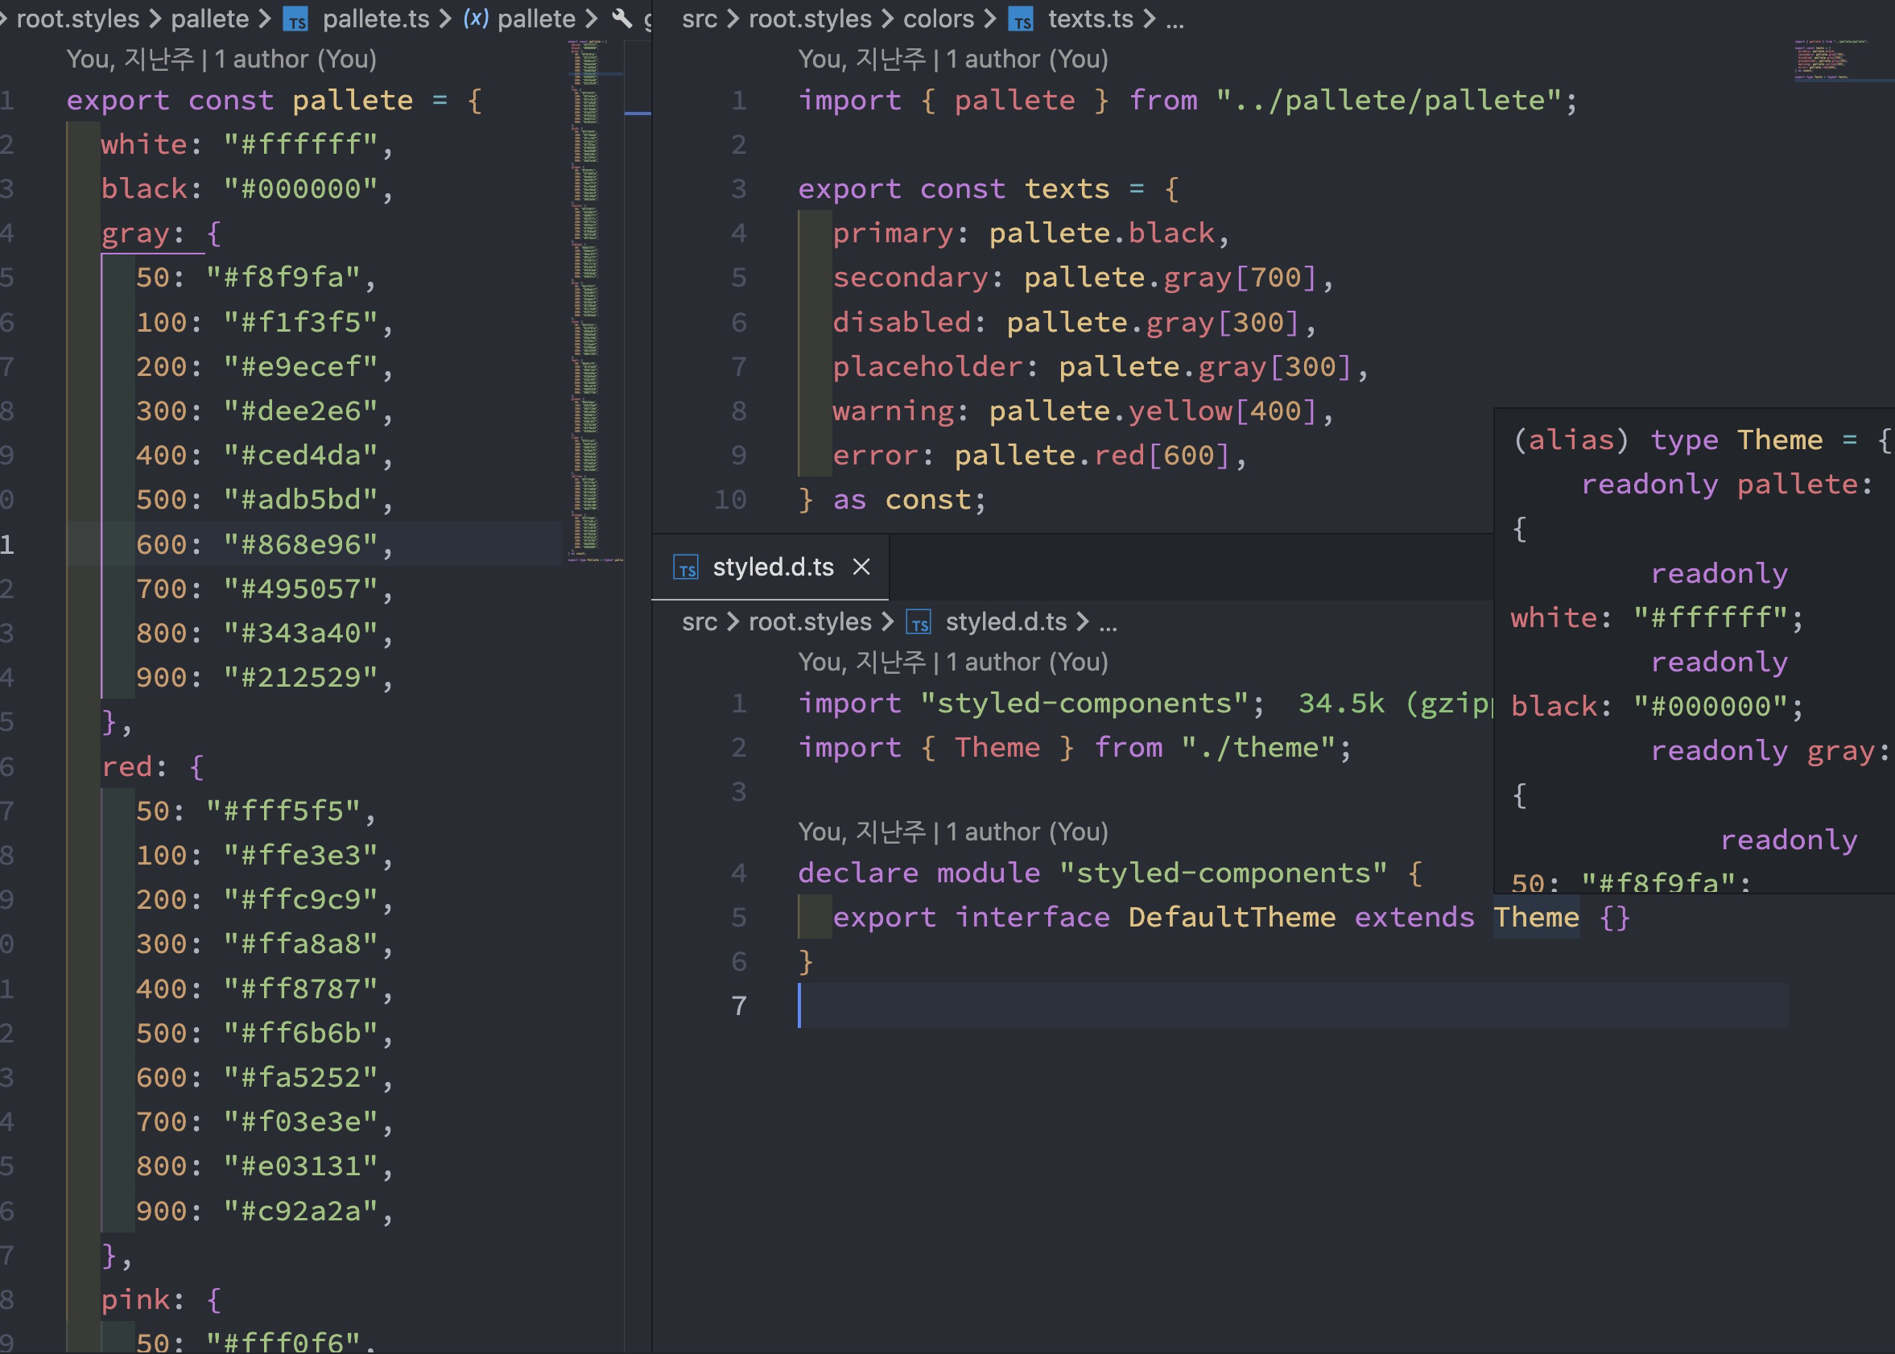Click the TS icon beside texts.ts breadcrumb
The image size is (1895, 1354).
1021,19
